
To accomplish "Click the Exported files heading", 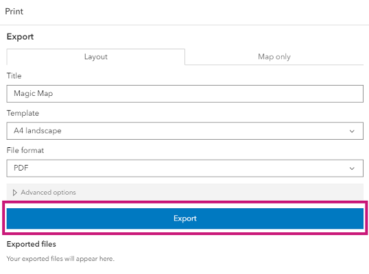I will click(32, 244).
